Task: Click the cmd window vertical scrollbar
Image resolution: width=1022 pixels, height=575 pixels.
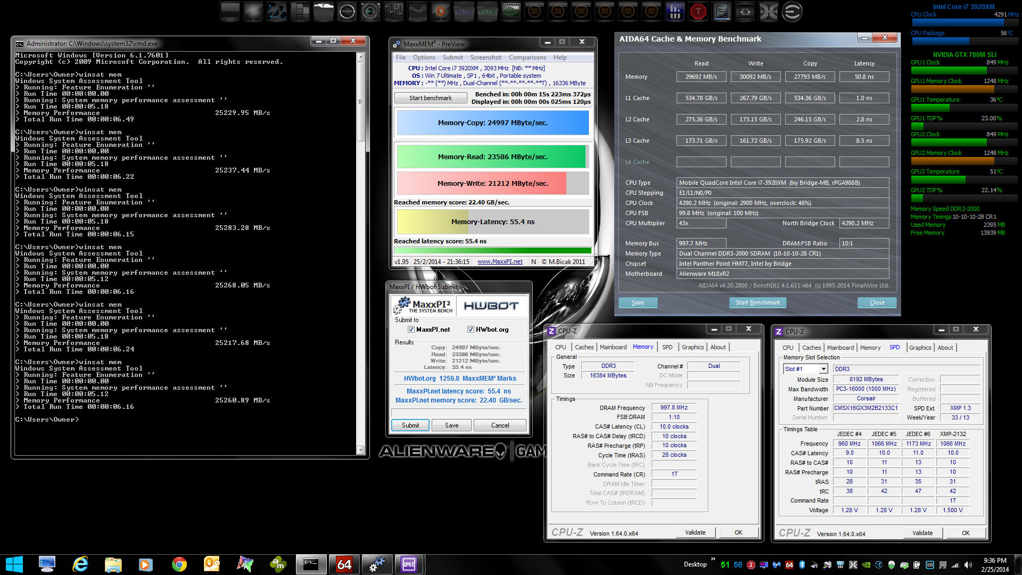Action: (360, 253)
